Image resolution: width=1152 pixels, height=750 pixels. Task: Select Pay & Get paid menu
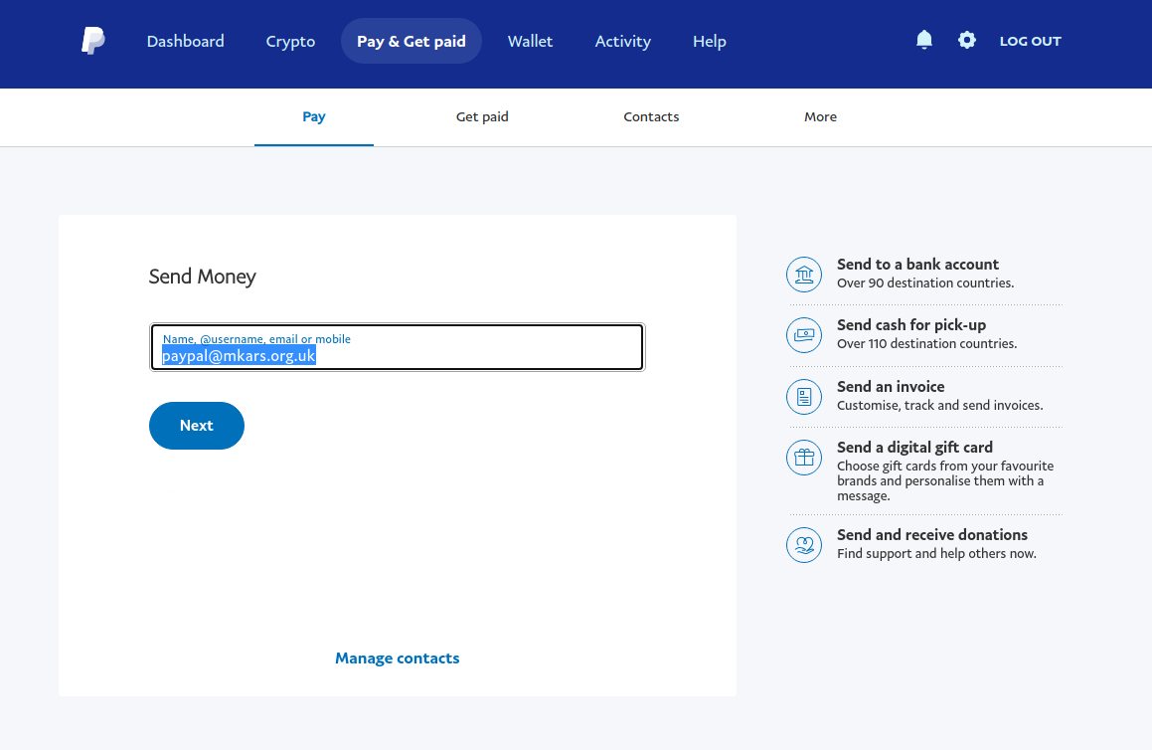click(x=411, y=41)
